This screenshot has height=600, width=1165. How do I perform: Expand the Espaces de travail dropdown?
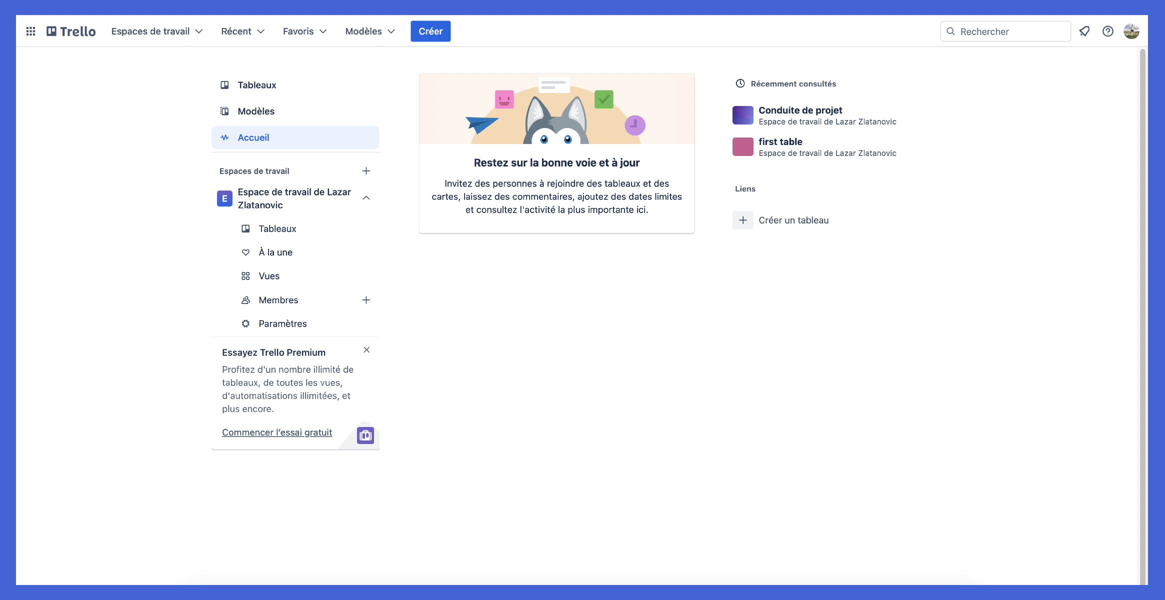[x=156, y=31]
